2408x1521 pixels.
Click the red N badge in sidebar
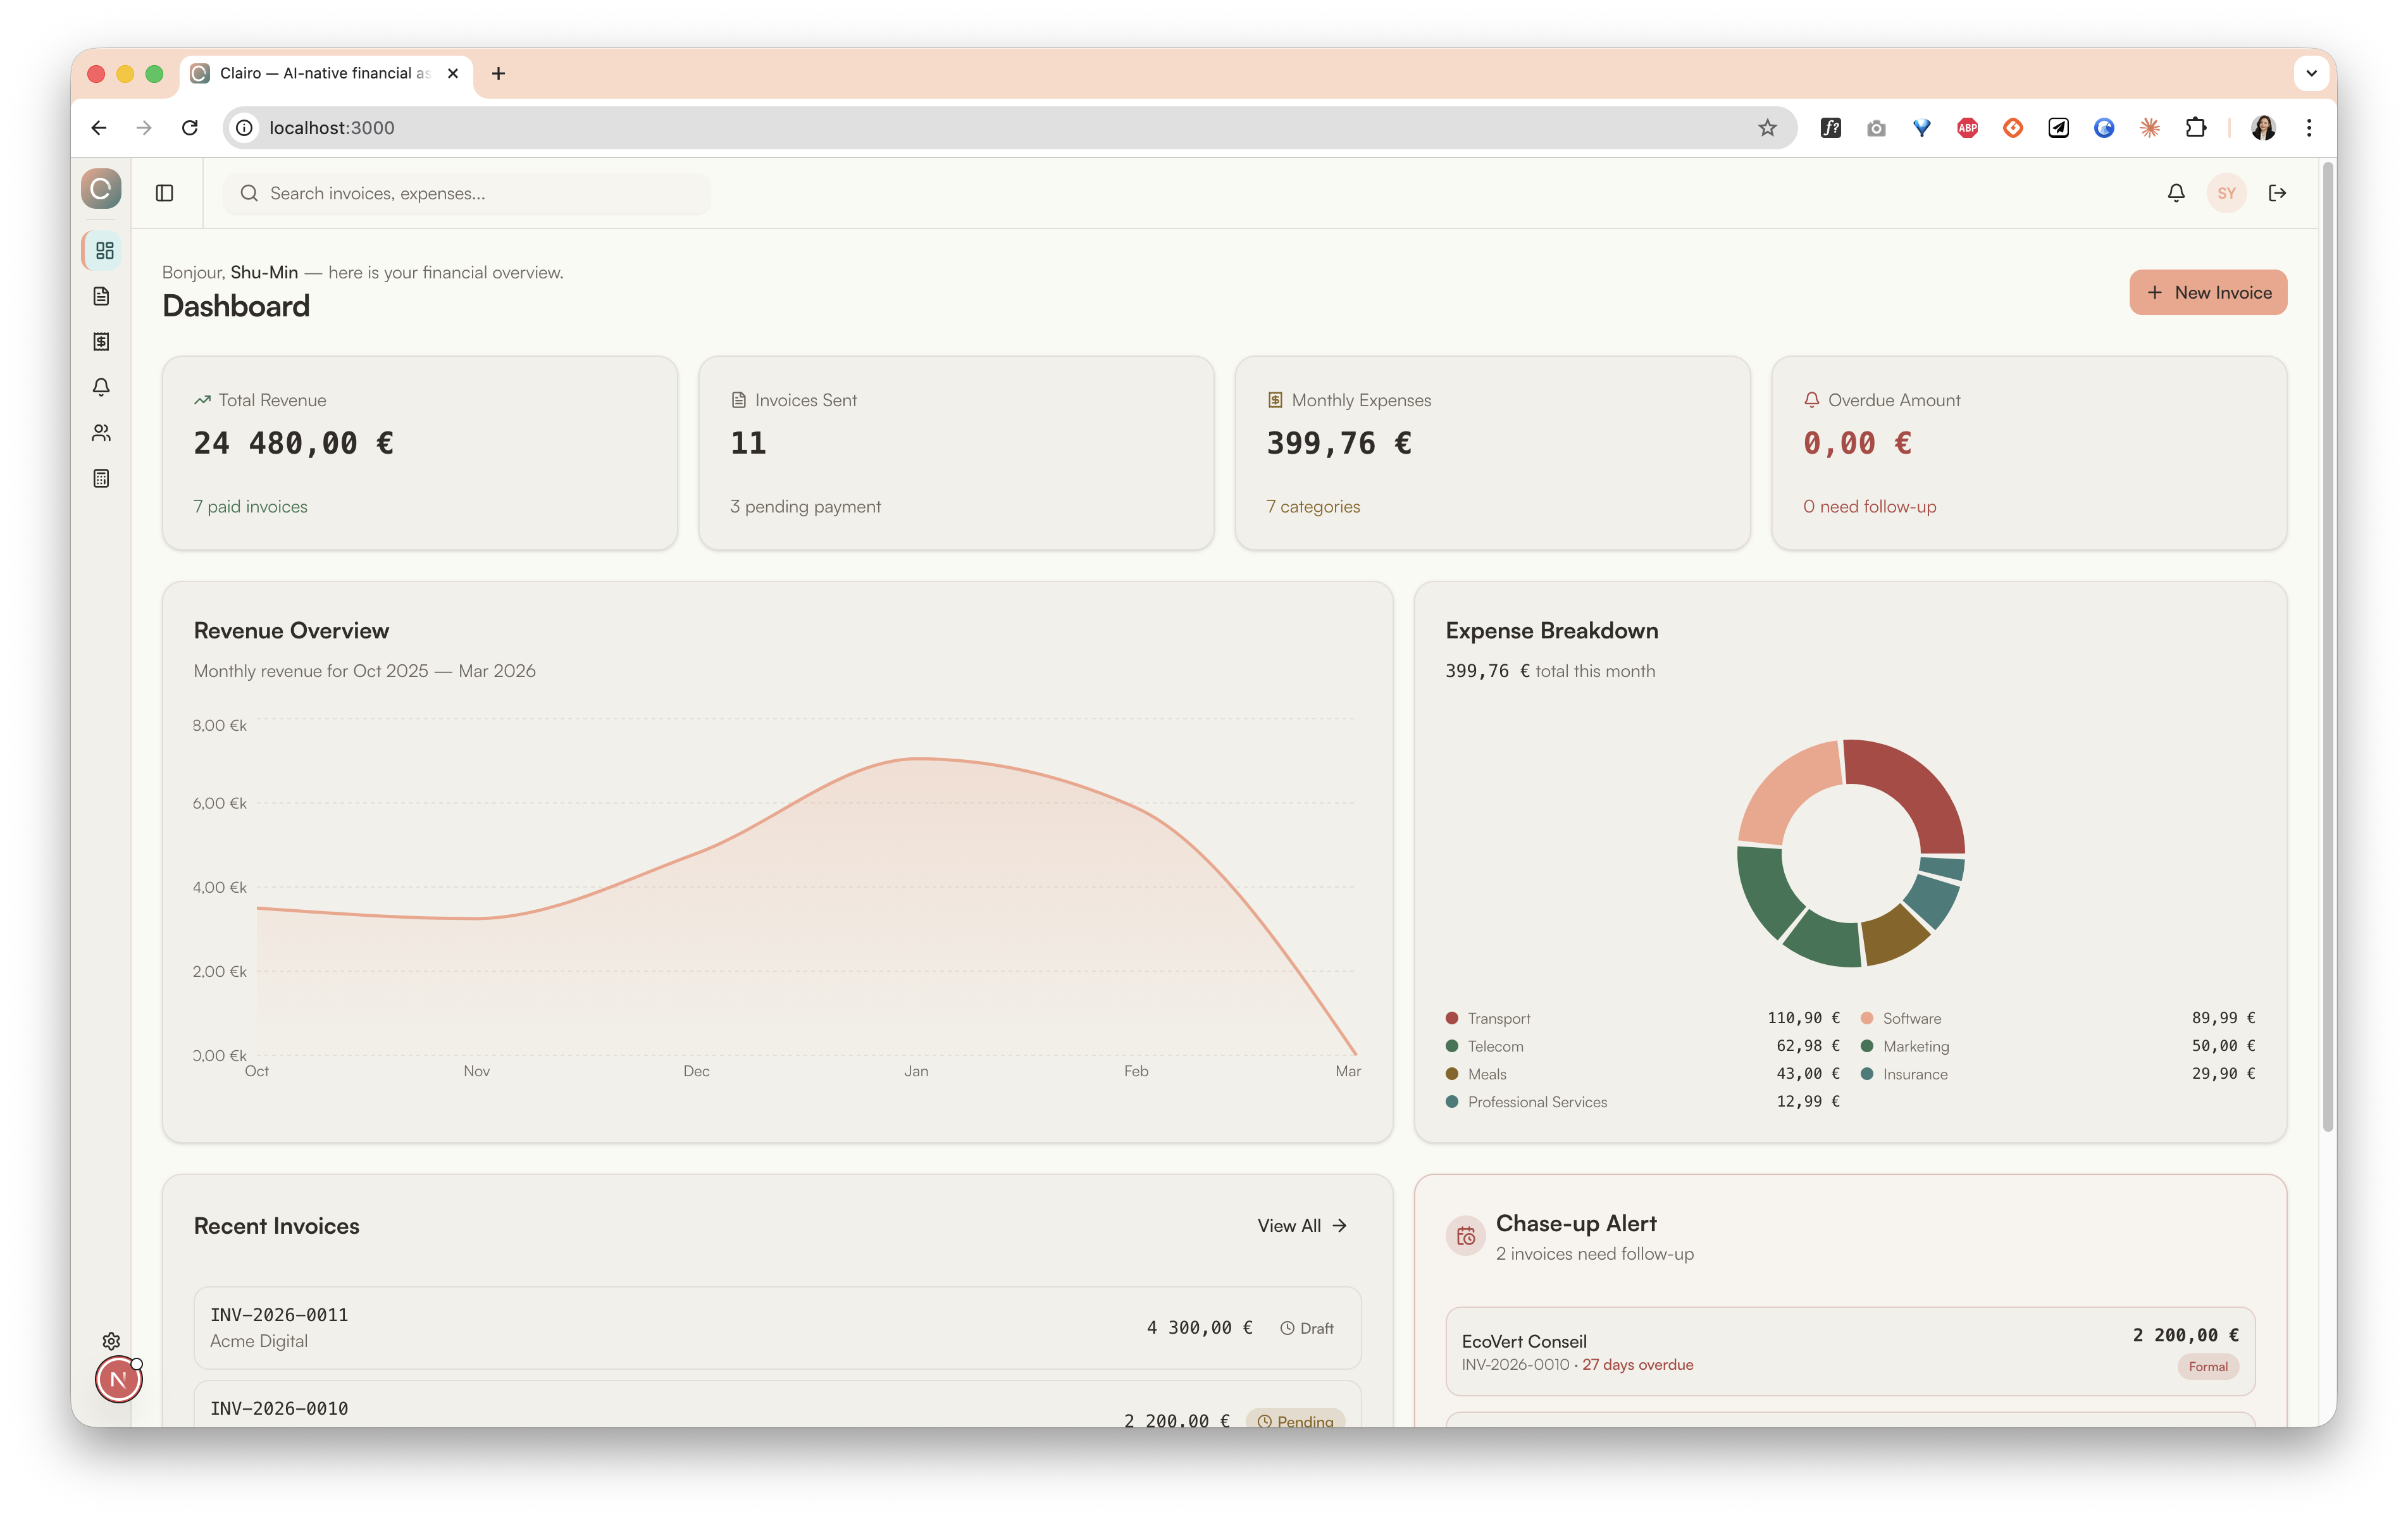click(x=119, y=1380)
